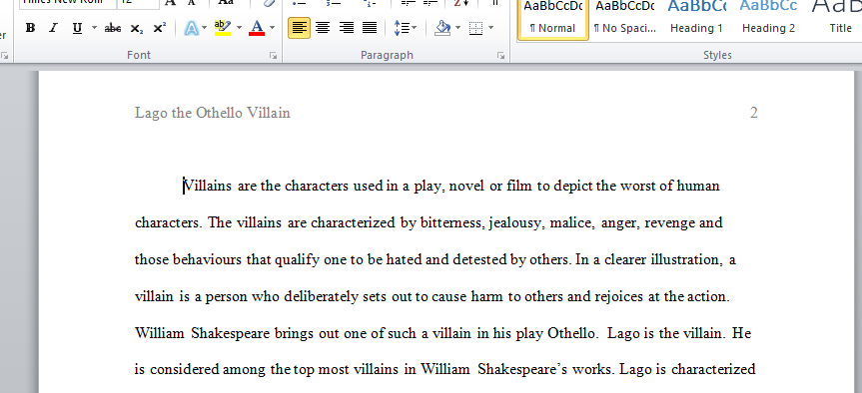Open highlight color dropdown arrow
The width and height of the screenshot is (862, 393).
pyautogui.click(x=239, y=28)
